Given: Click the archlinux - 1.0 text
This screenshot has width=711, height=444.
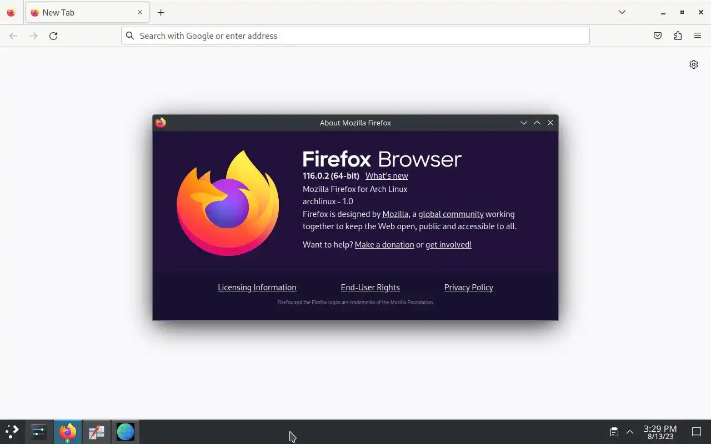Looking at the screenshot, I should pos(328,201).
